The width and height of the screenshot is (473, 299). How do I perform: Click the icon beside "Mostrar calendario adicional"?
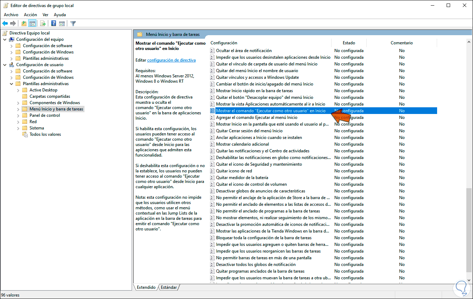213,144
